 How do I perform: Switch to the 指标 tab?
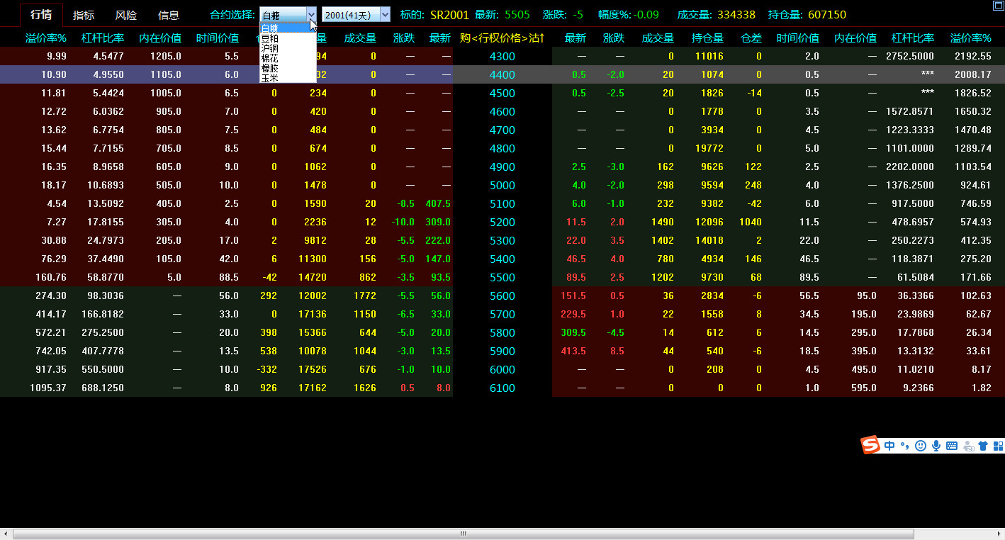pyautogui.click(x=84, y=15)
